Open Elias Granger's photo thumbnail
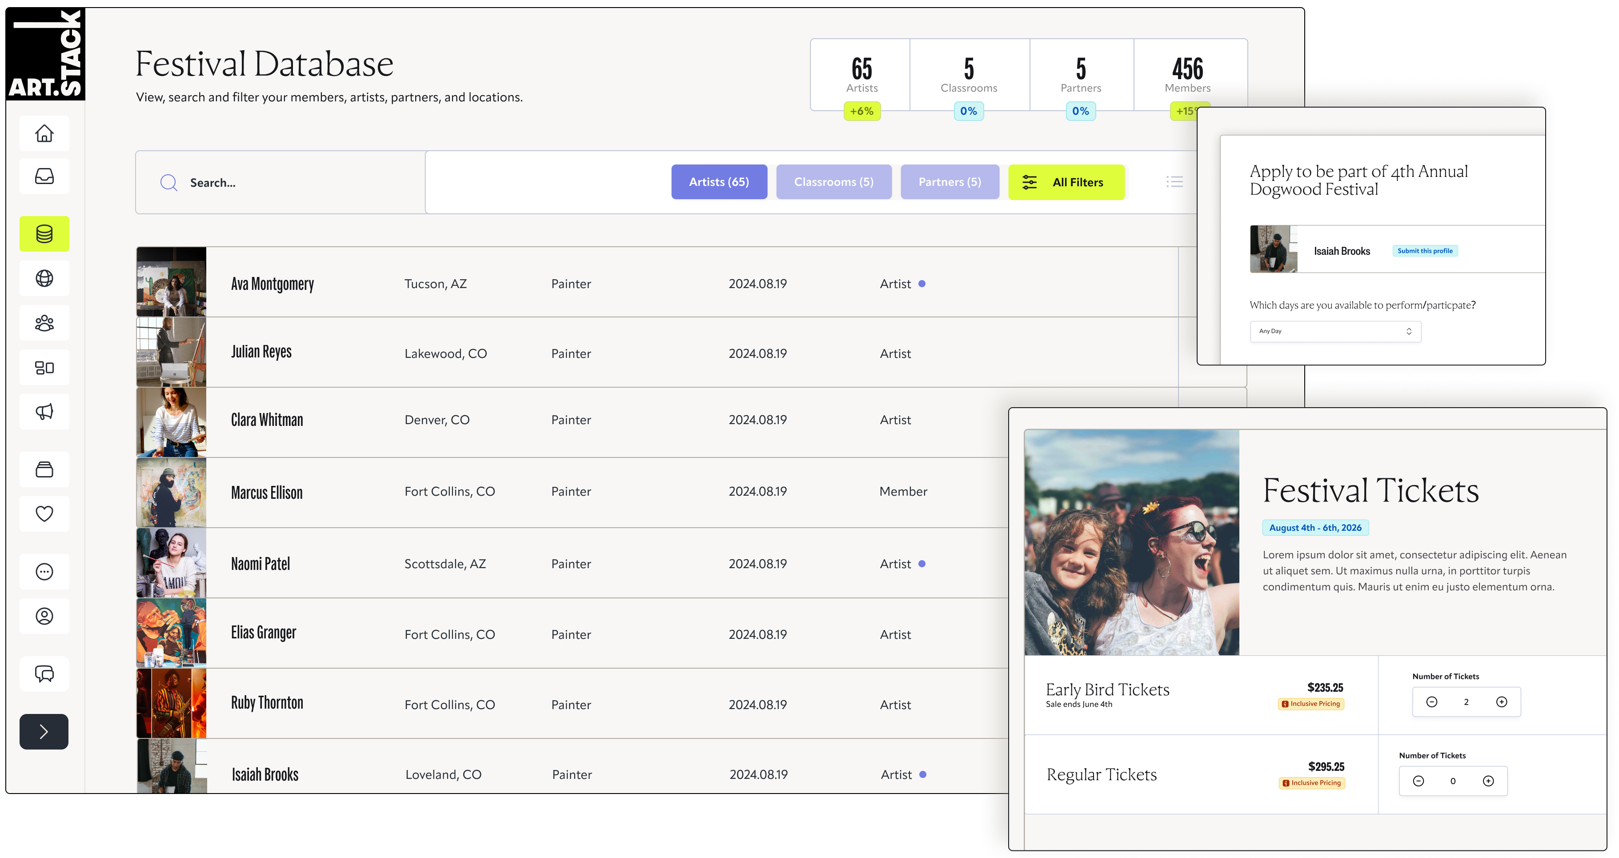 click(x=172, y=633)
